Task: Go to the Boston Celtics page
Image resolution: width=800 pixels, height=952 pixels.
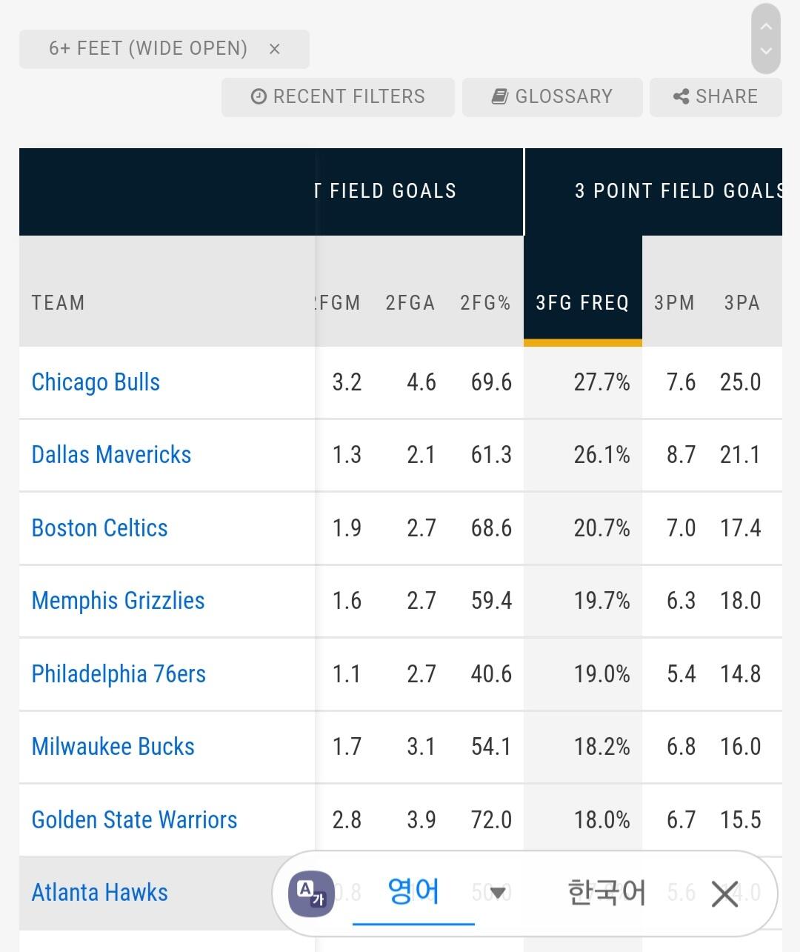Action: (99, 528)
